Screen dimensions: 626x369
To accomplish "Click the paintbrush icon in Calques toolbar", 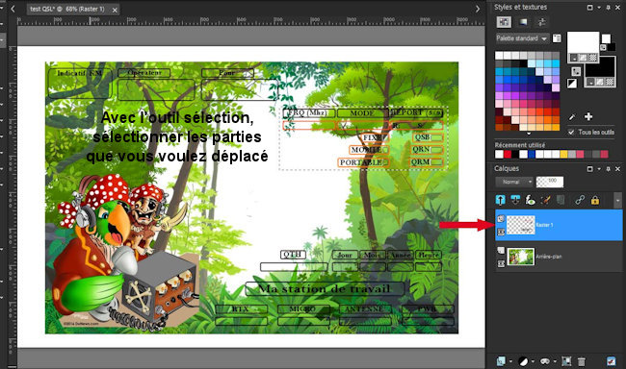I will [545, 200].
